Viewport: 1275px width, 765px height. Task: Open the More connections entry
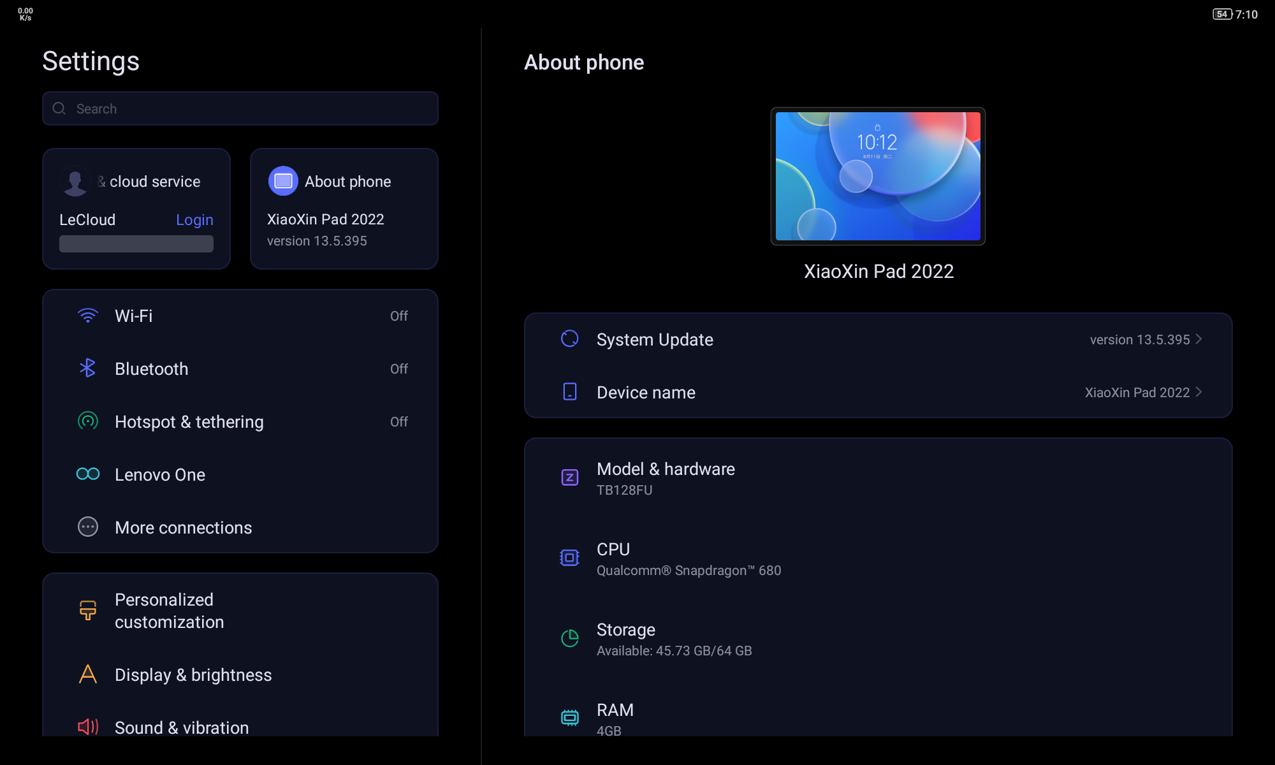[x=183, y=527]
